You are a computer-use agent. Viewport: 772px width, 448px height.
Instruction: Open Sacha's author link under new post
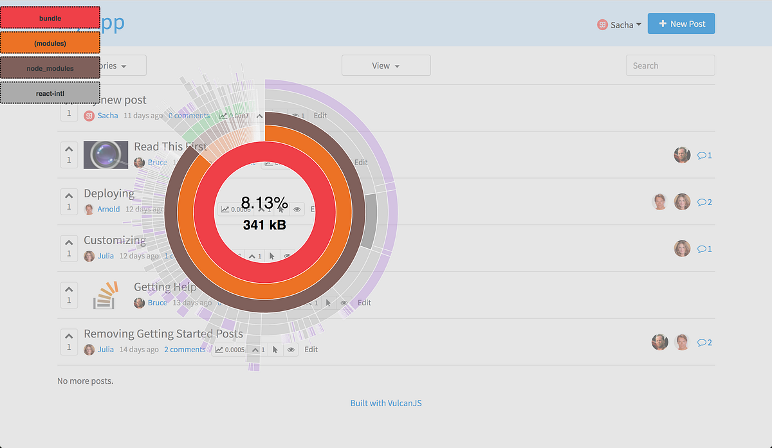point(108,116)
